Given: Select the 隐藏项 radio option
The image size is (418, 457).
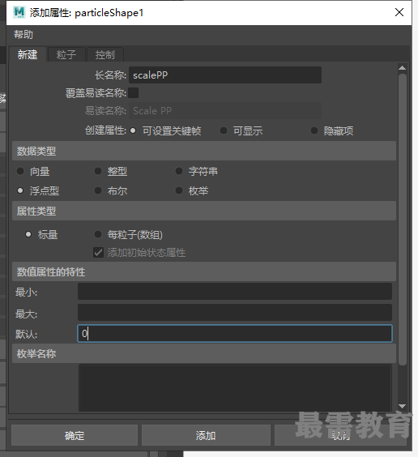Looking at the screenshot, I should tap(314, 130).
